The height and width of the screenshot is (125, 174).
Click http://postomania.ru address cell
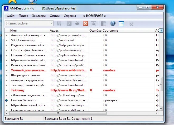point(68,50)
